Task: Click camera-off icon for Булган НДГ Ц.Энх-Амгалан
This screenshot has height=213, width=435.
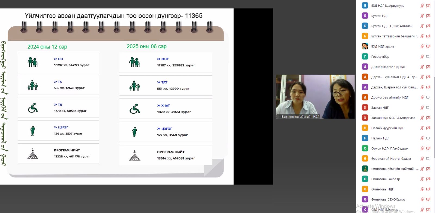Action: click(428, 26)
